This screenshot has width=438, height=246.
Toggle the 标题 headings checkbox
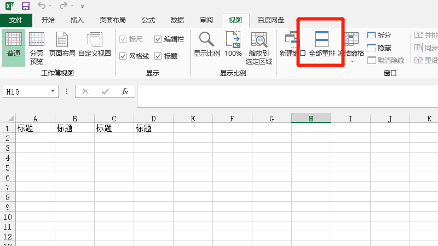point(158,56)
